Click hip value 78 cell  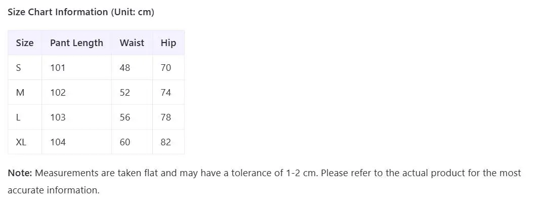tap(166, 117)
